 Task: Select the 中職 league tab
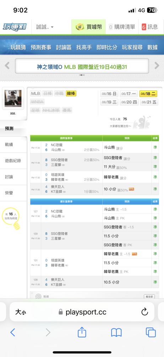tap(60, 93)
